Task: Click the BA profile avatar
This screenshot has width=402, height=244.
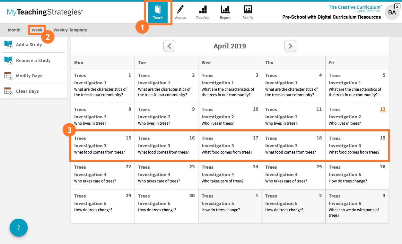Action: coord(392,12)
